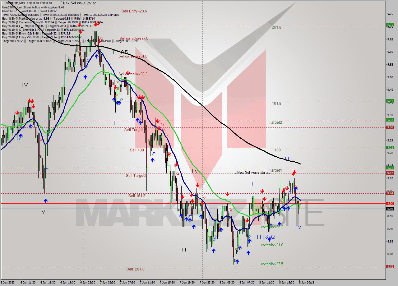
Task: Click the 'Sell 261.8' level label
Action: tap(135, 269)
